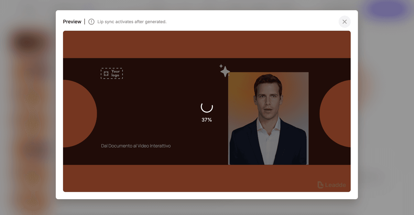414x215 pixels.
Task: Click the 37% progress label
Action: point(207,120)
